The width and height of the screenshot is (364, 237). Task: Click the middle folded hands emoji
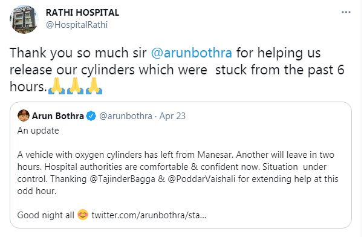point(75,86)
